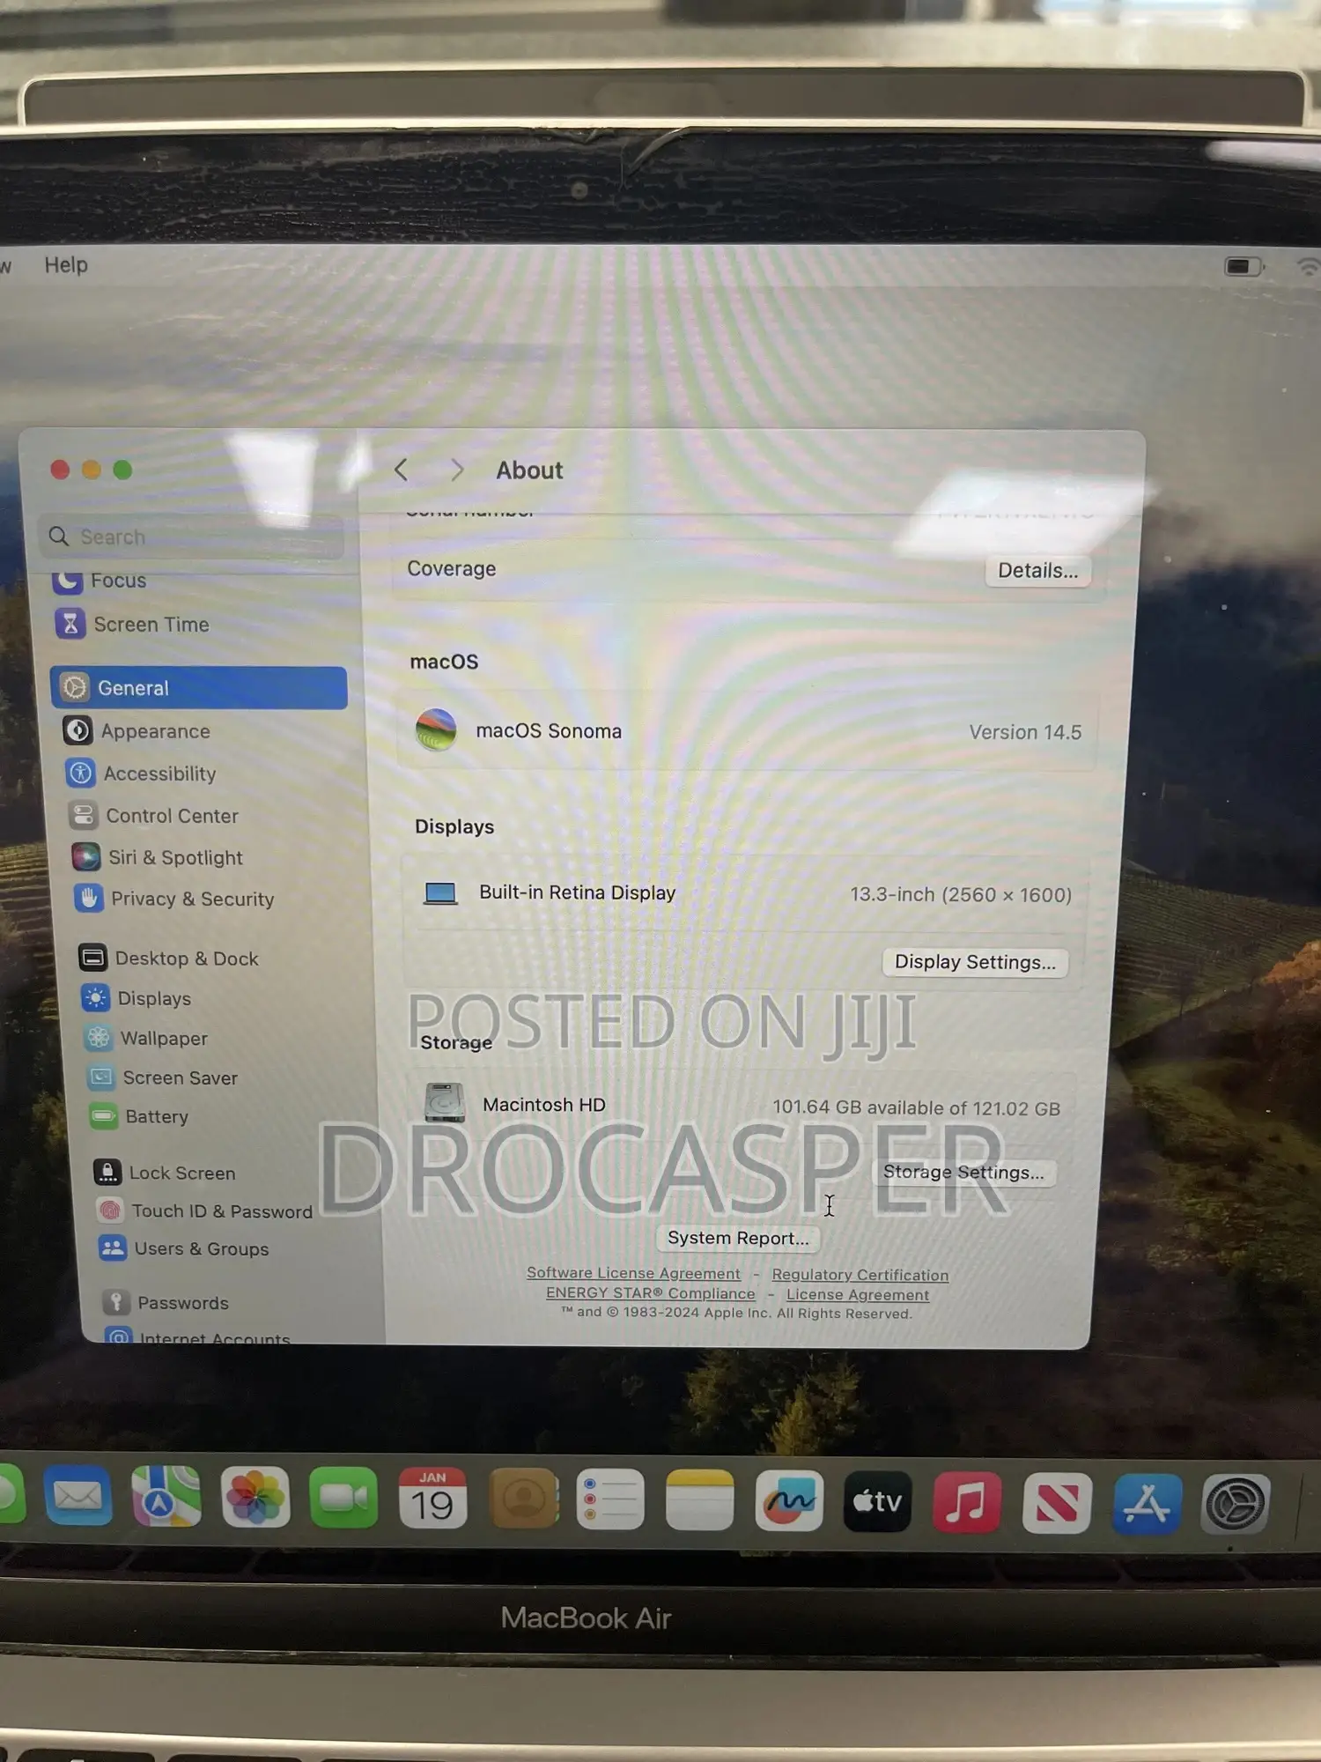Open Users & Groups settings
The height and width of the screenshot is (1762, 1321).
(x=184, y=1248)
